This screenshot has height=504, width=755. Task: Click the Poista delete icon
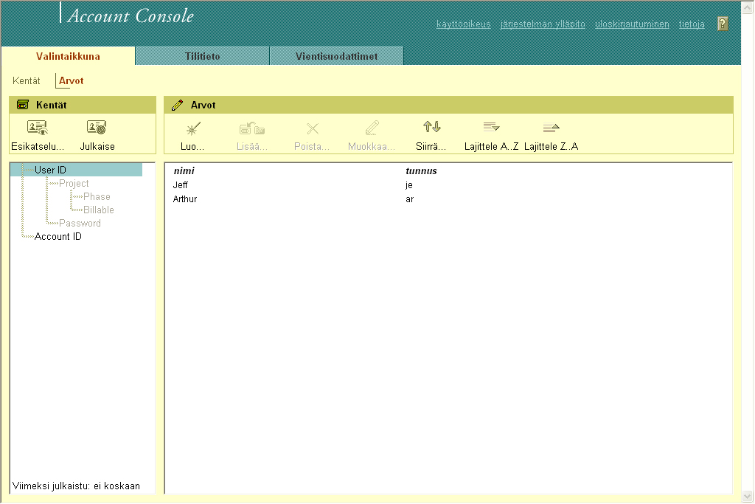pos(312,128)
